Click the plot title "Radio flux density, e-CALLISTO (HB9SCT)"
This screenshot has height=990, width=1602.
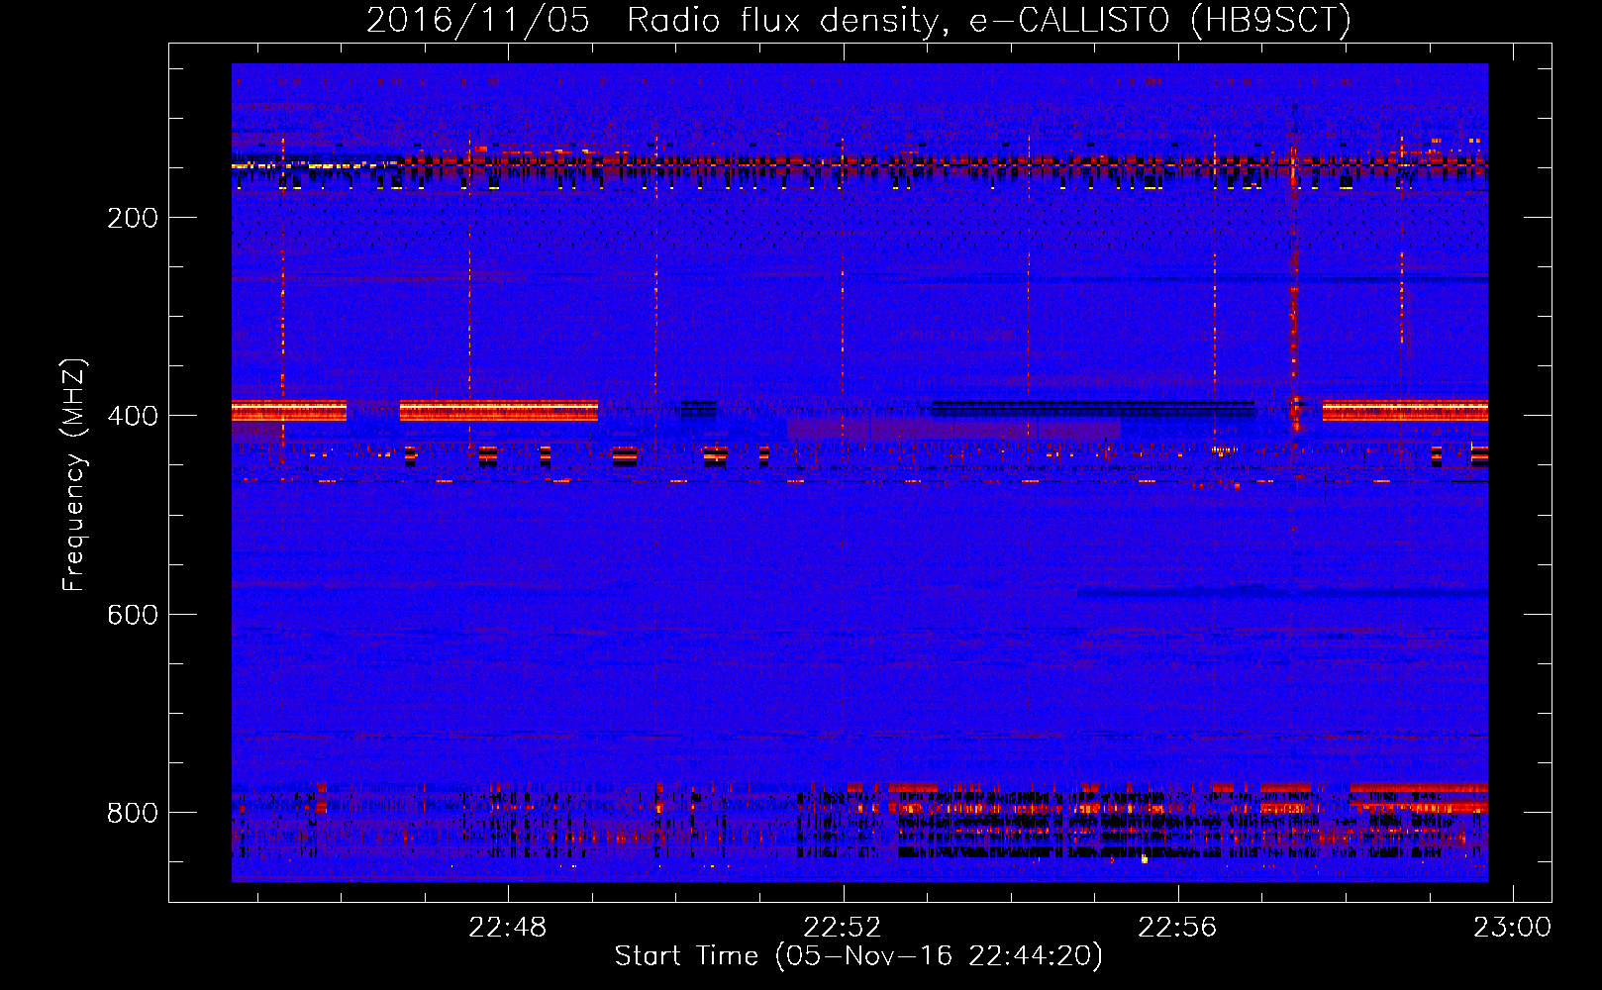click(988, 21)
